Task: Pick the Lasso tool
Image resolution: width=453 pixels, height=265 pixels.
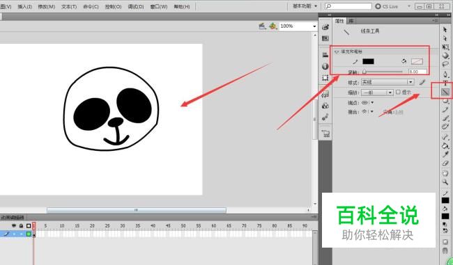Action: pyautogui.click(x=445, y=64)
